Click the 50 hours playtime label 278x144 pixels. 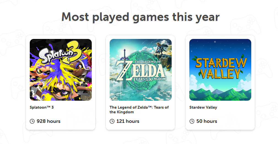coord(207,121)
